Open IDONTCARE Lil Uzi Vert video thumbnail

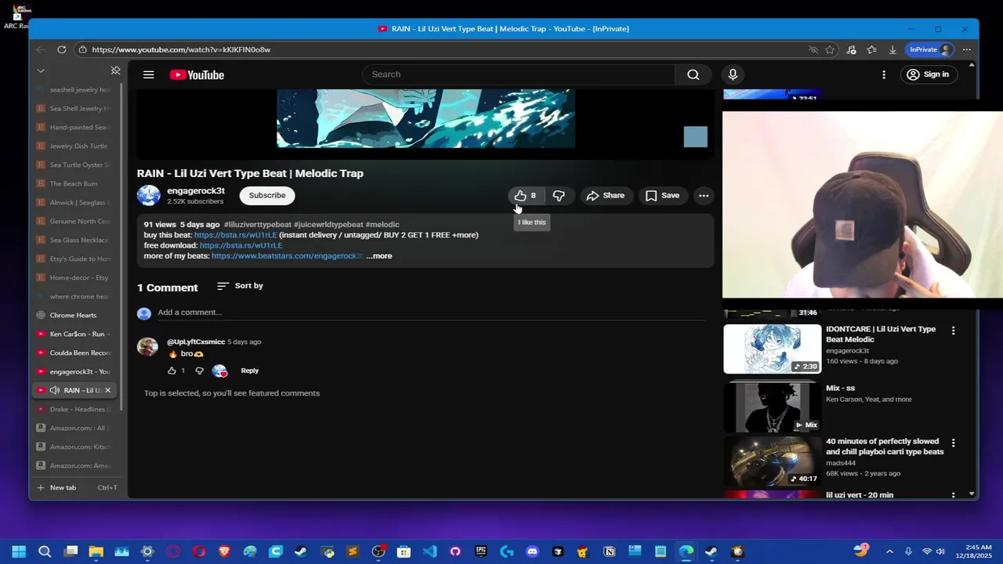772,349
